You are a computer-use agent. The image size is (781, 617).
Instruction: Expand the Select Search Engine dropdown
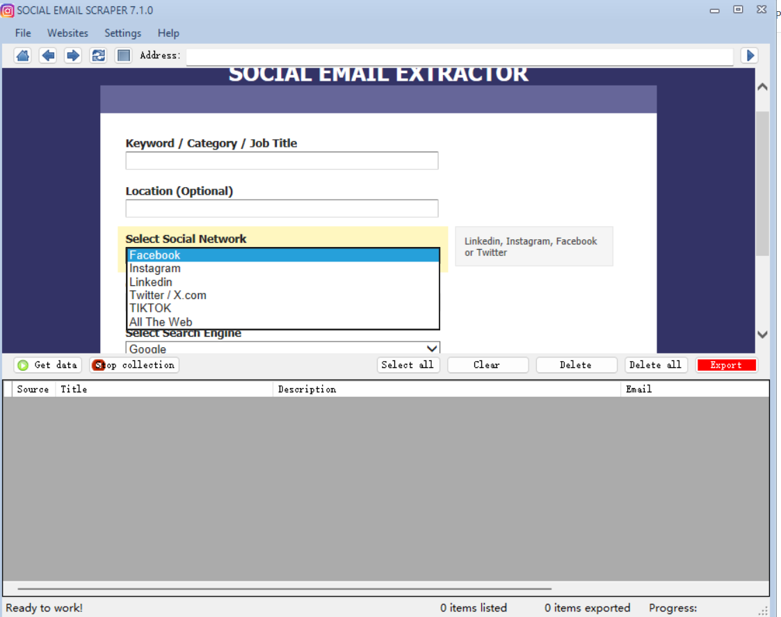point(282,348)
